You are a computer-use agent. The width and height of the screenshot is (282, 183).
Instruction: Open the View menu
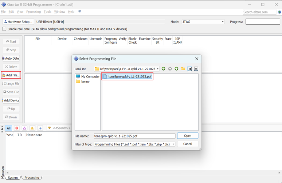(20, 12)
